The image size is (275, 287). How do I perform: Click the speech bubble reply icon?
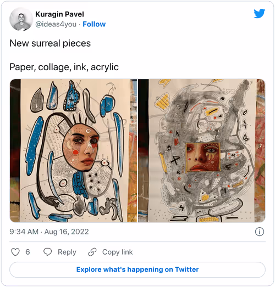point(47,252)
